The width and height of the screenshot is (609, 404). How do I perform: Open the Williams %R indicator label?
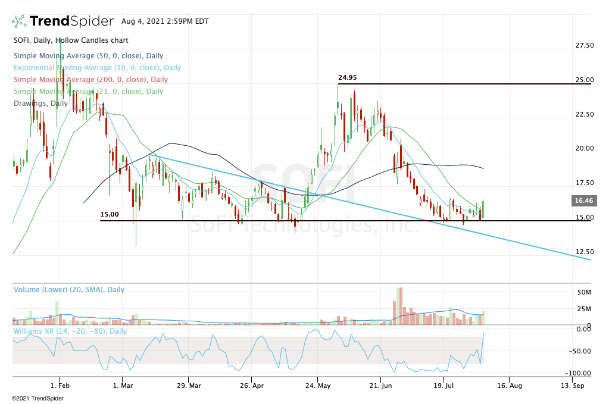pyautogui.click(x=70, y=331)
